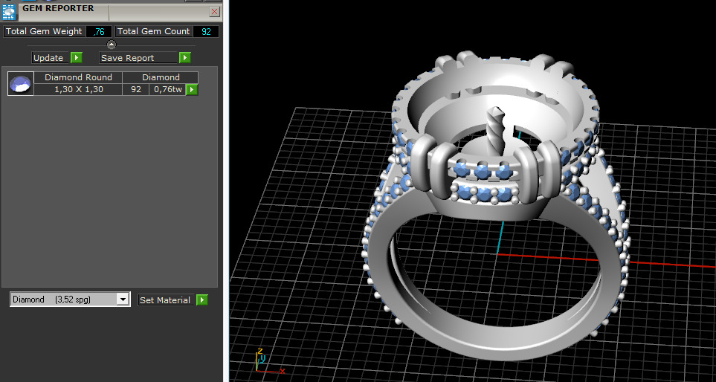The height and width of the screenshot is (382, 716).
Task: Click the 'Diamond Round' cell
Action: pos(78,77)
